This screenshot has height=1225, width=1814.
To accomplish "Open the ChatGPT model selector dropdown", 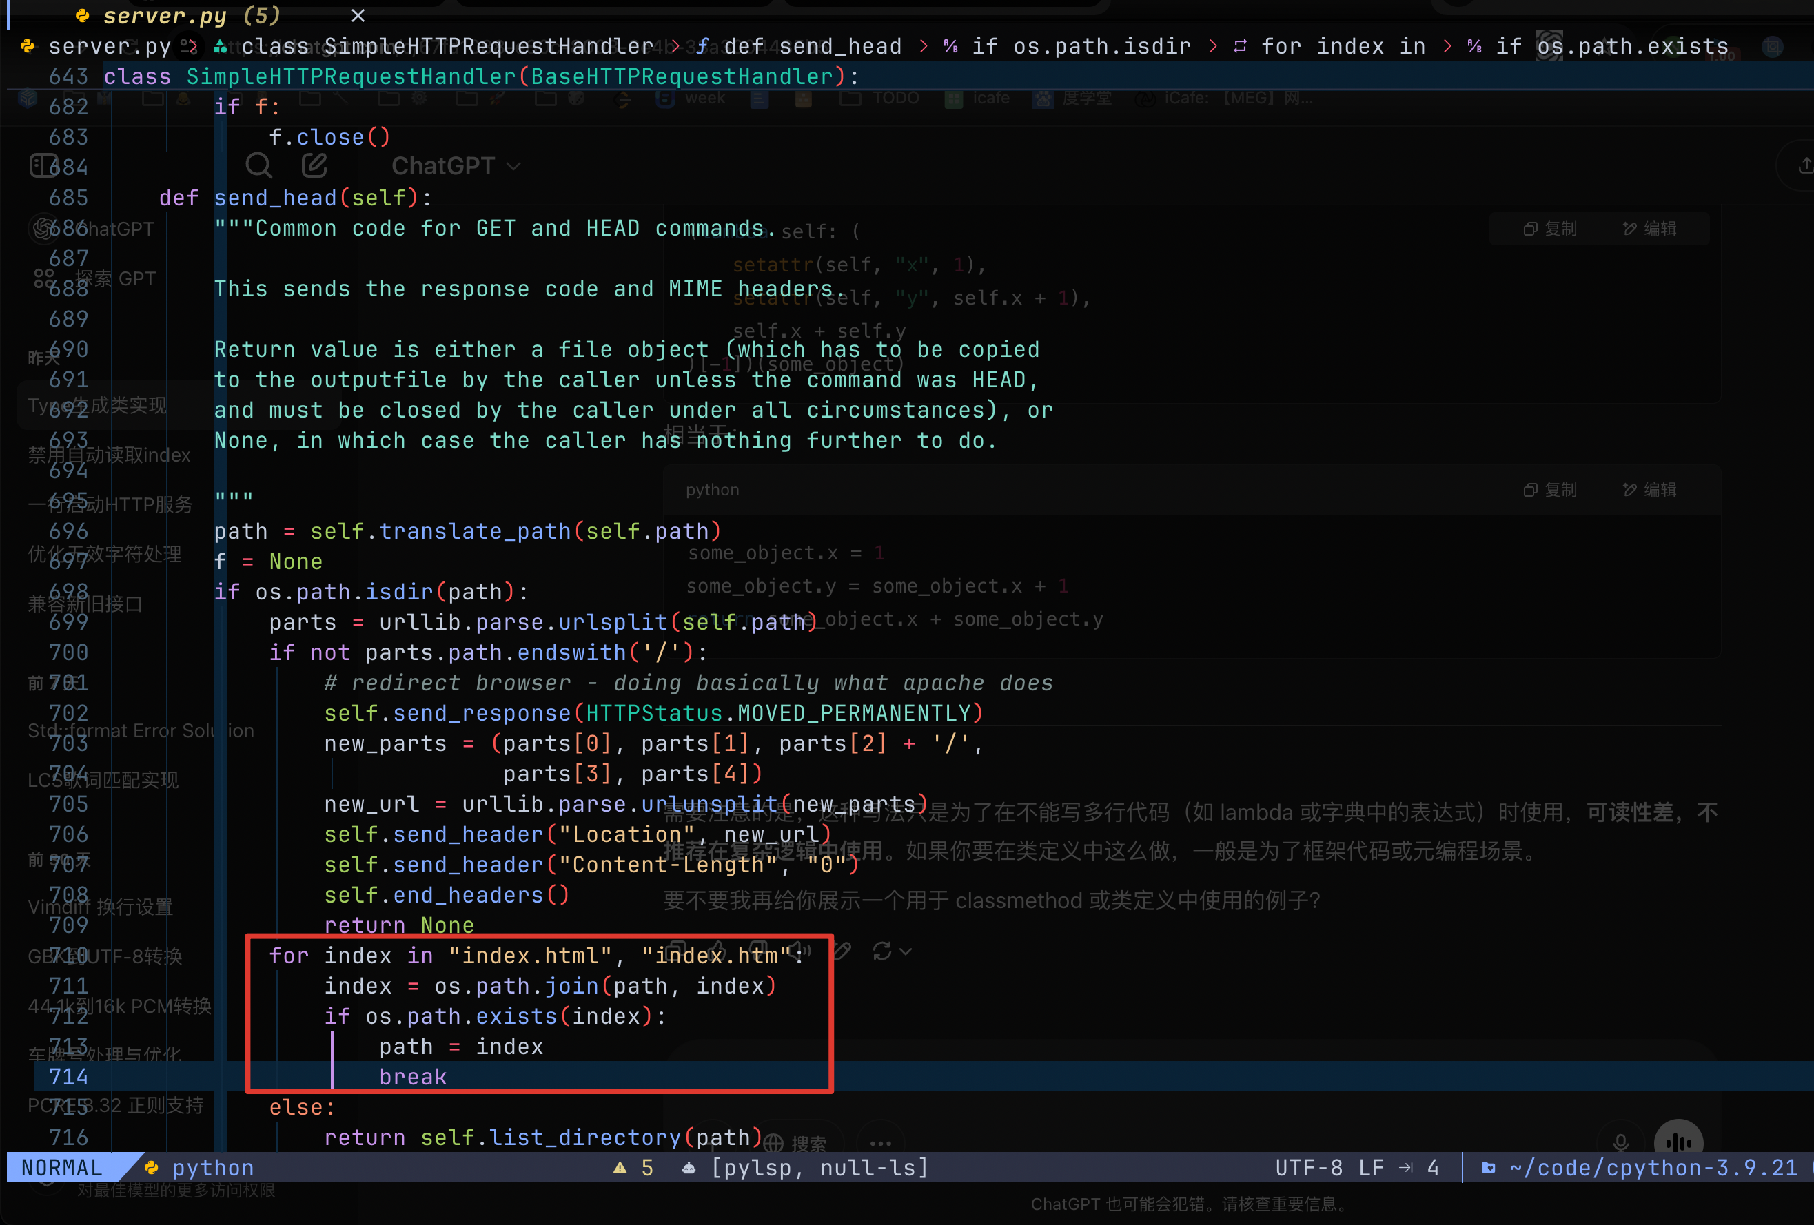I will point(456,166).
